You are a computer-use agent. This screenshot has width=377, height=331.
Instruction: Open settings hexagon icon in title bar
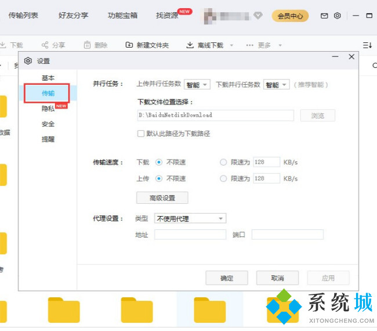[x=338, y=16]
